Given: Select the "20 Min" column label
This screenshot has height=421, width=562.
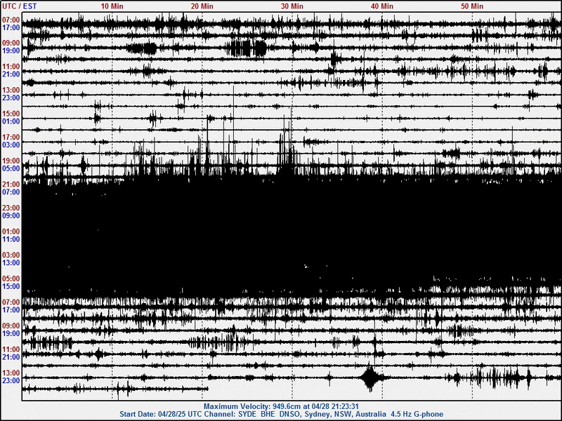Looking at the screenshot, I should [202, 6].
